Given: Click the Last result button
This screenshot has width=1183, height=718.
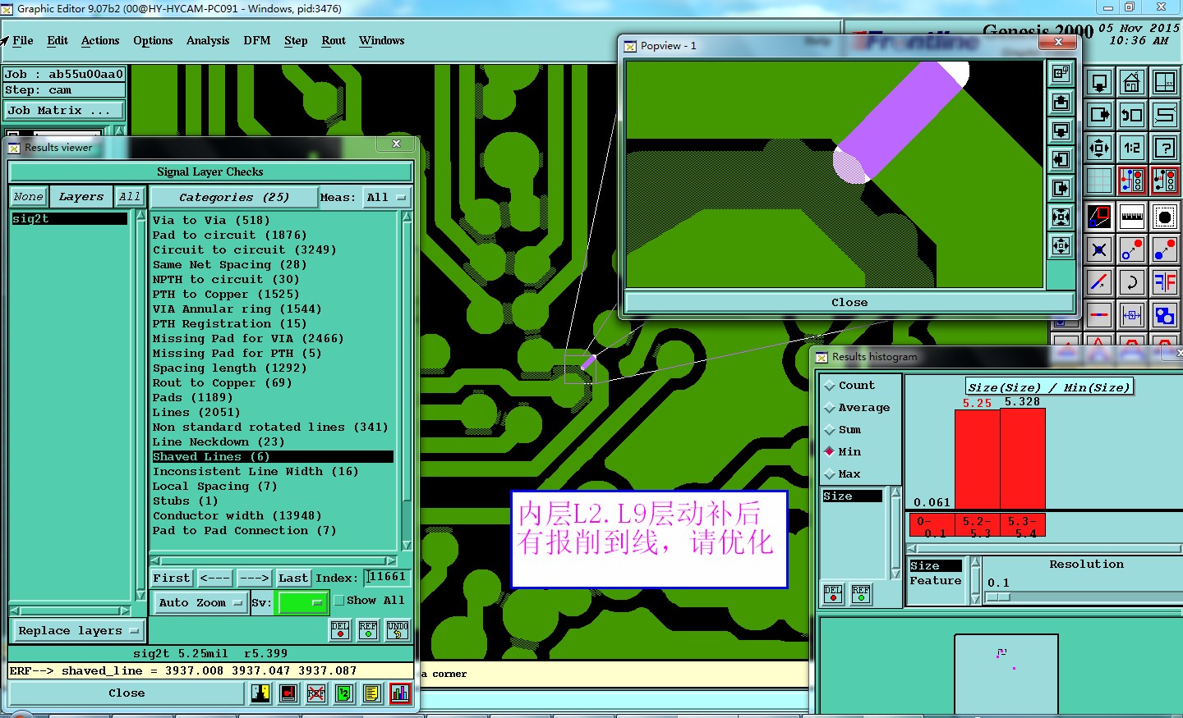Looking at the screenshot, I should point(293,579).
